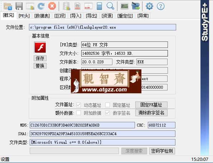Click the empty field beside 深度搜索
Screen dimensions: 213x163
[x=74, y=151]
